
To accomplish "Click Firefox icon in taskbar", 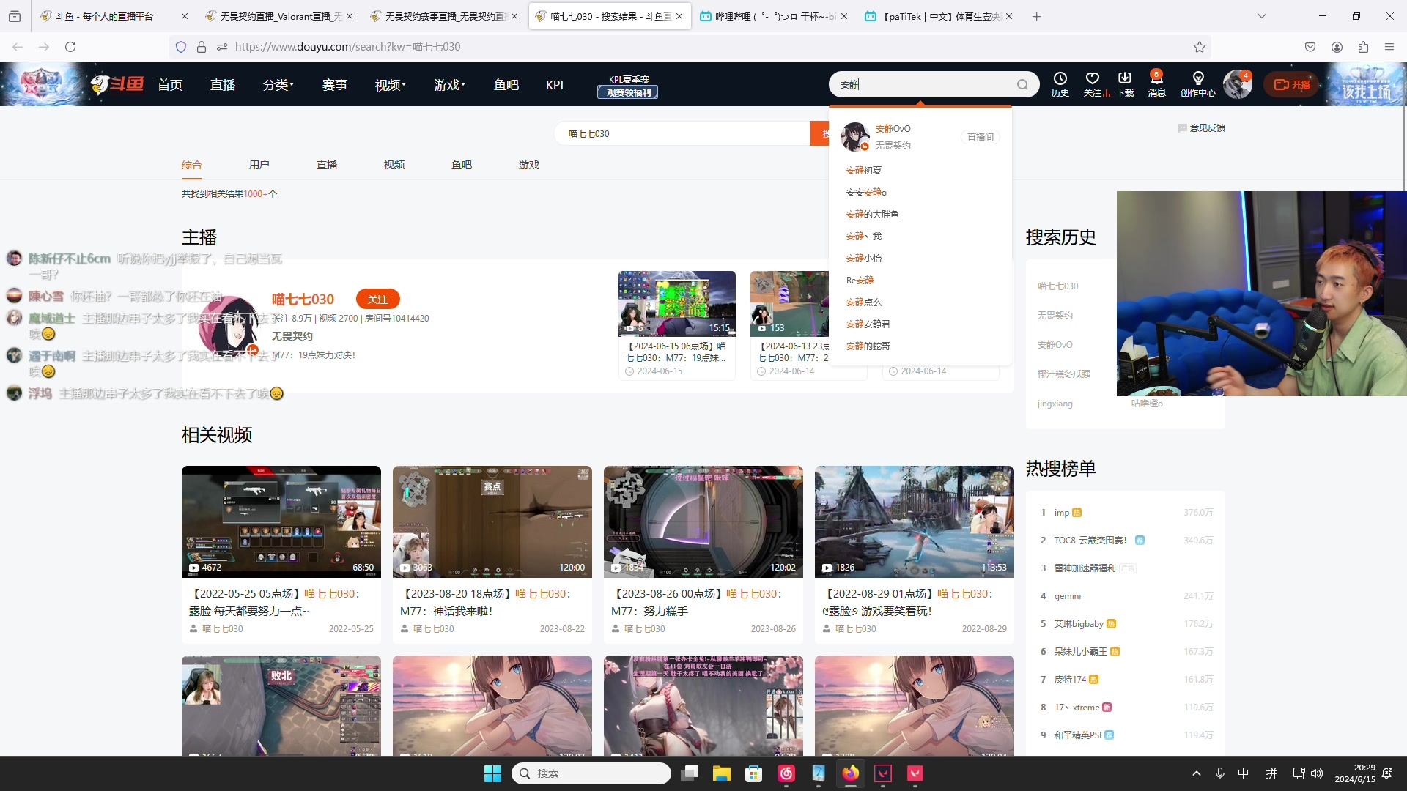I will (x=851, y=773).
